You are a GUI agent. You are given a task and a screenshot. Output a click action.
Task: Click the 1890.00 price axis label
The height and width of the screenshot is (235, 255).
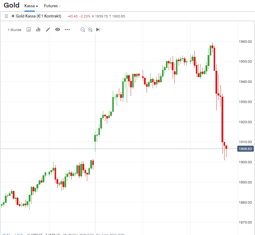245,182
